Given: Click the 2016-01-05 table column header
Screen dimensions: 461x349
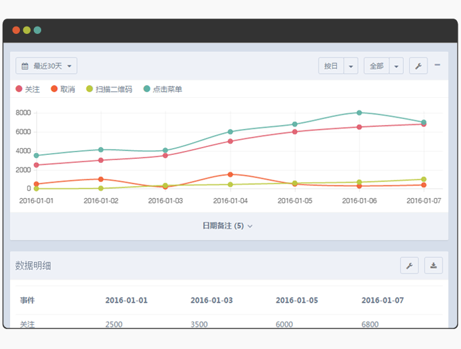Looking at the screenshot, I should click(x=297, y=300).
